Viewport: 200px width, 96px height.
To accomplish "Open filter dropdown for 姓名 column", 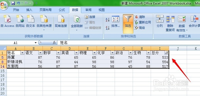I will point(22,53).
